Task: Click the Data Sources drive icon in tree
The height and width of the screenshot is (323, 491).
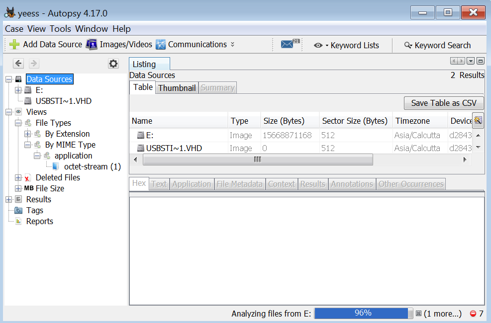Action: pos(18,79)
